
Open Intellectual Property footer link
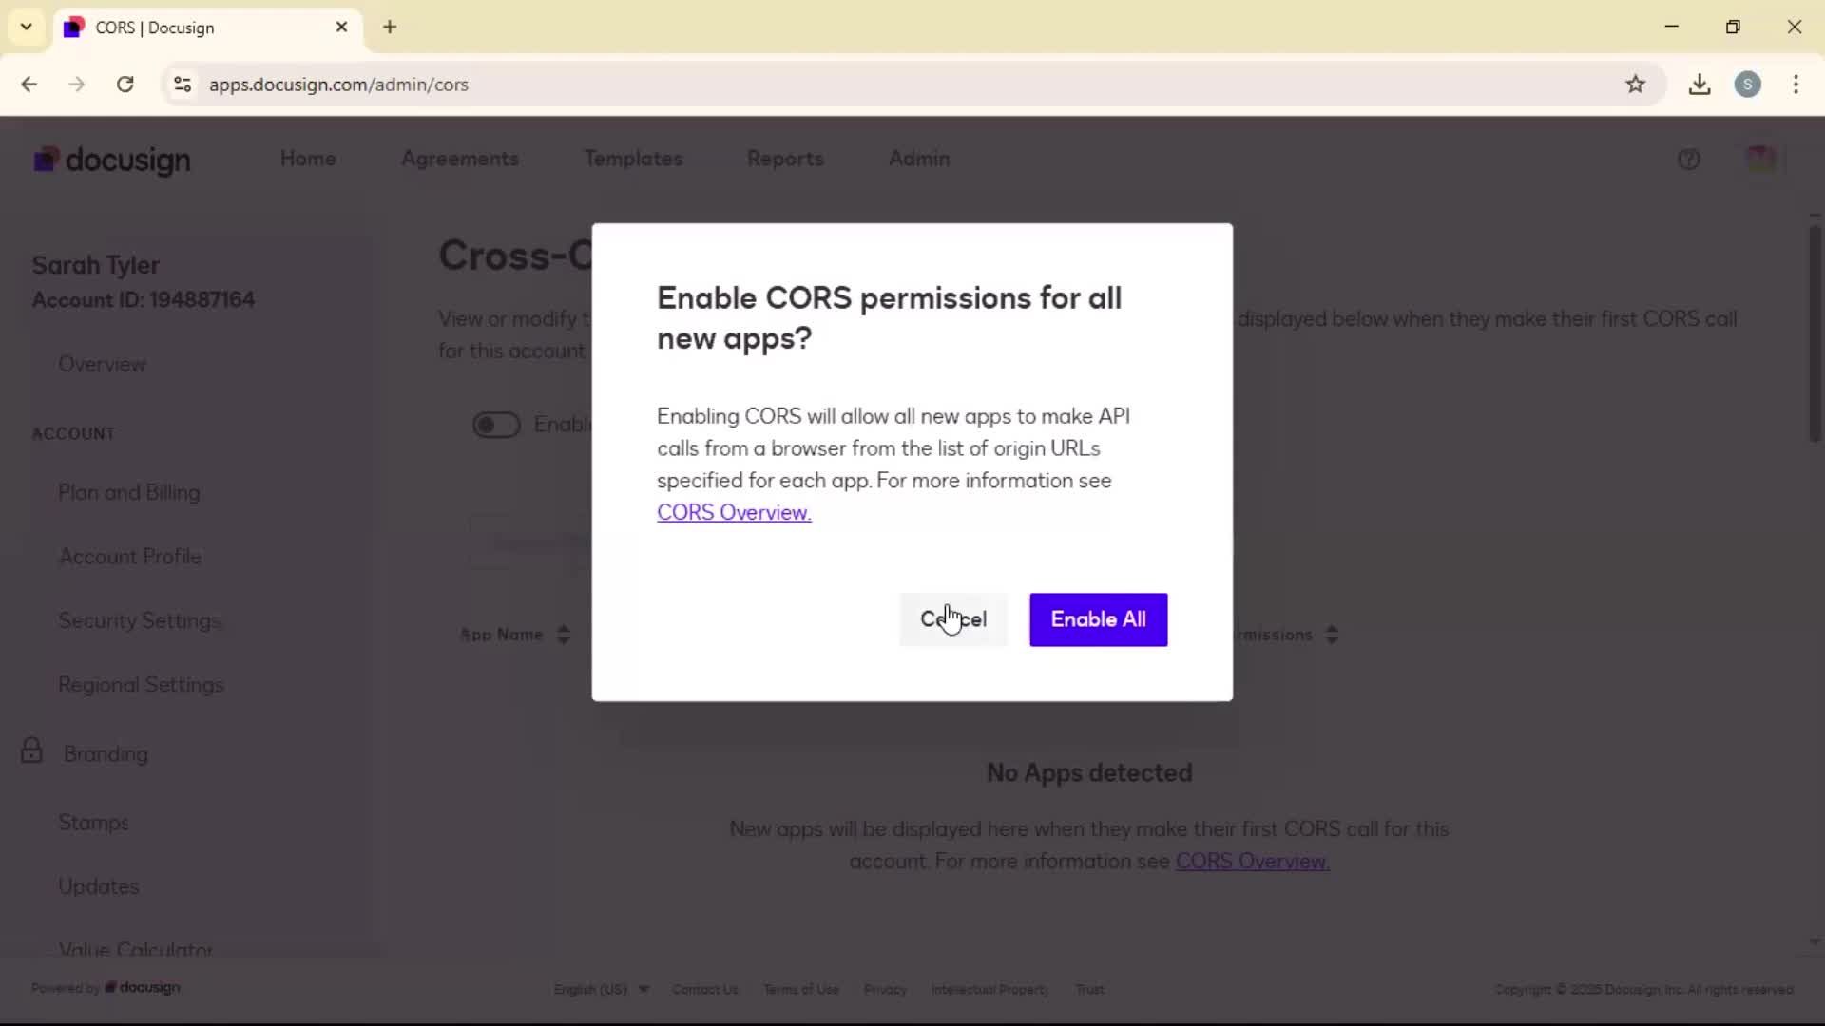pos(989,989)
